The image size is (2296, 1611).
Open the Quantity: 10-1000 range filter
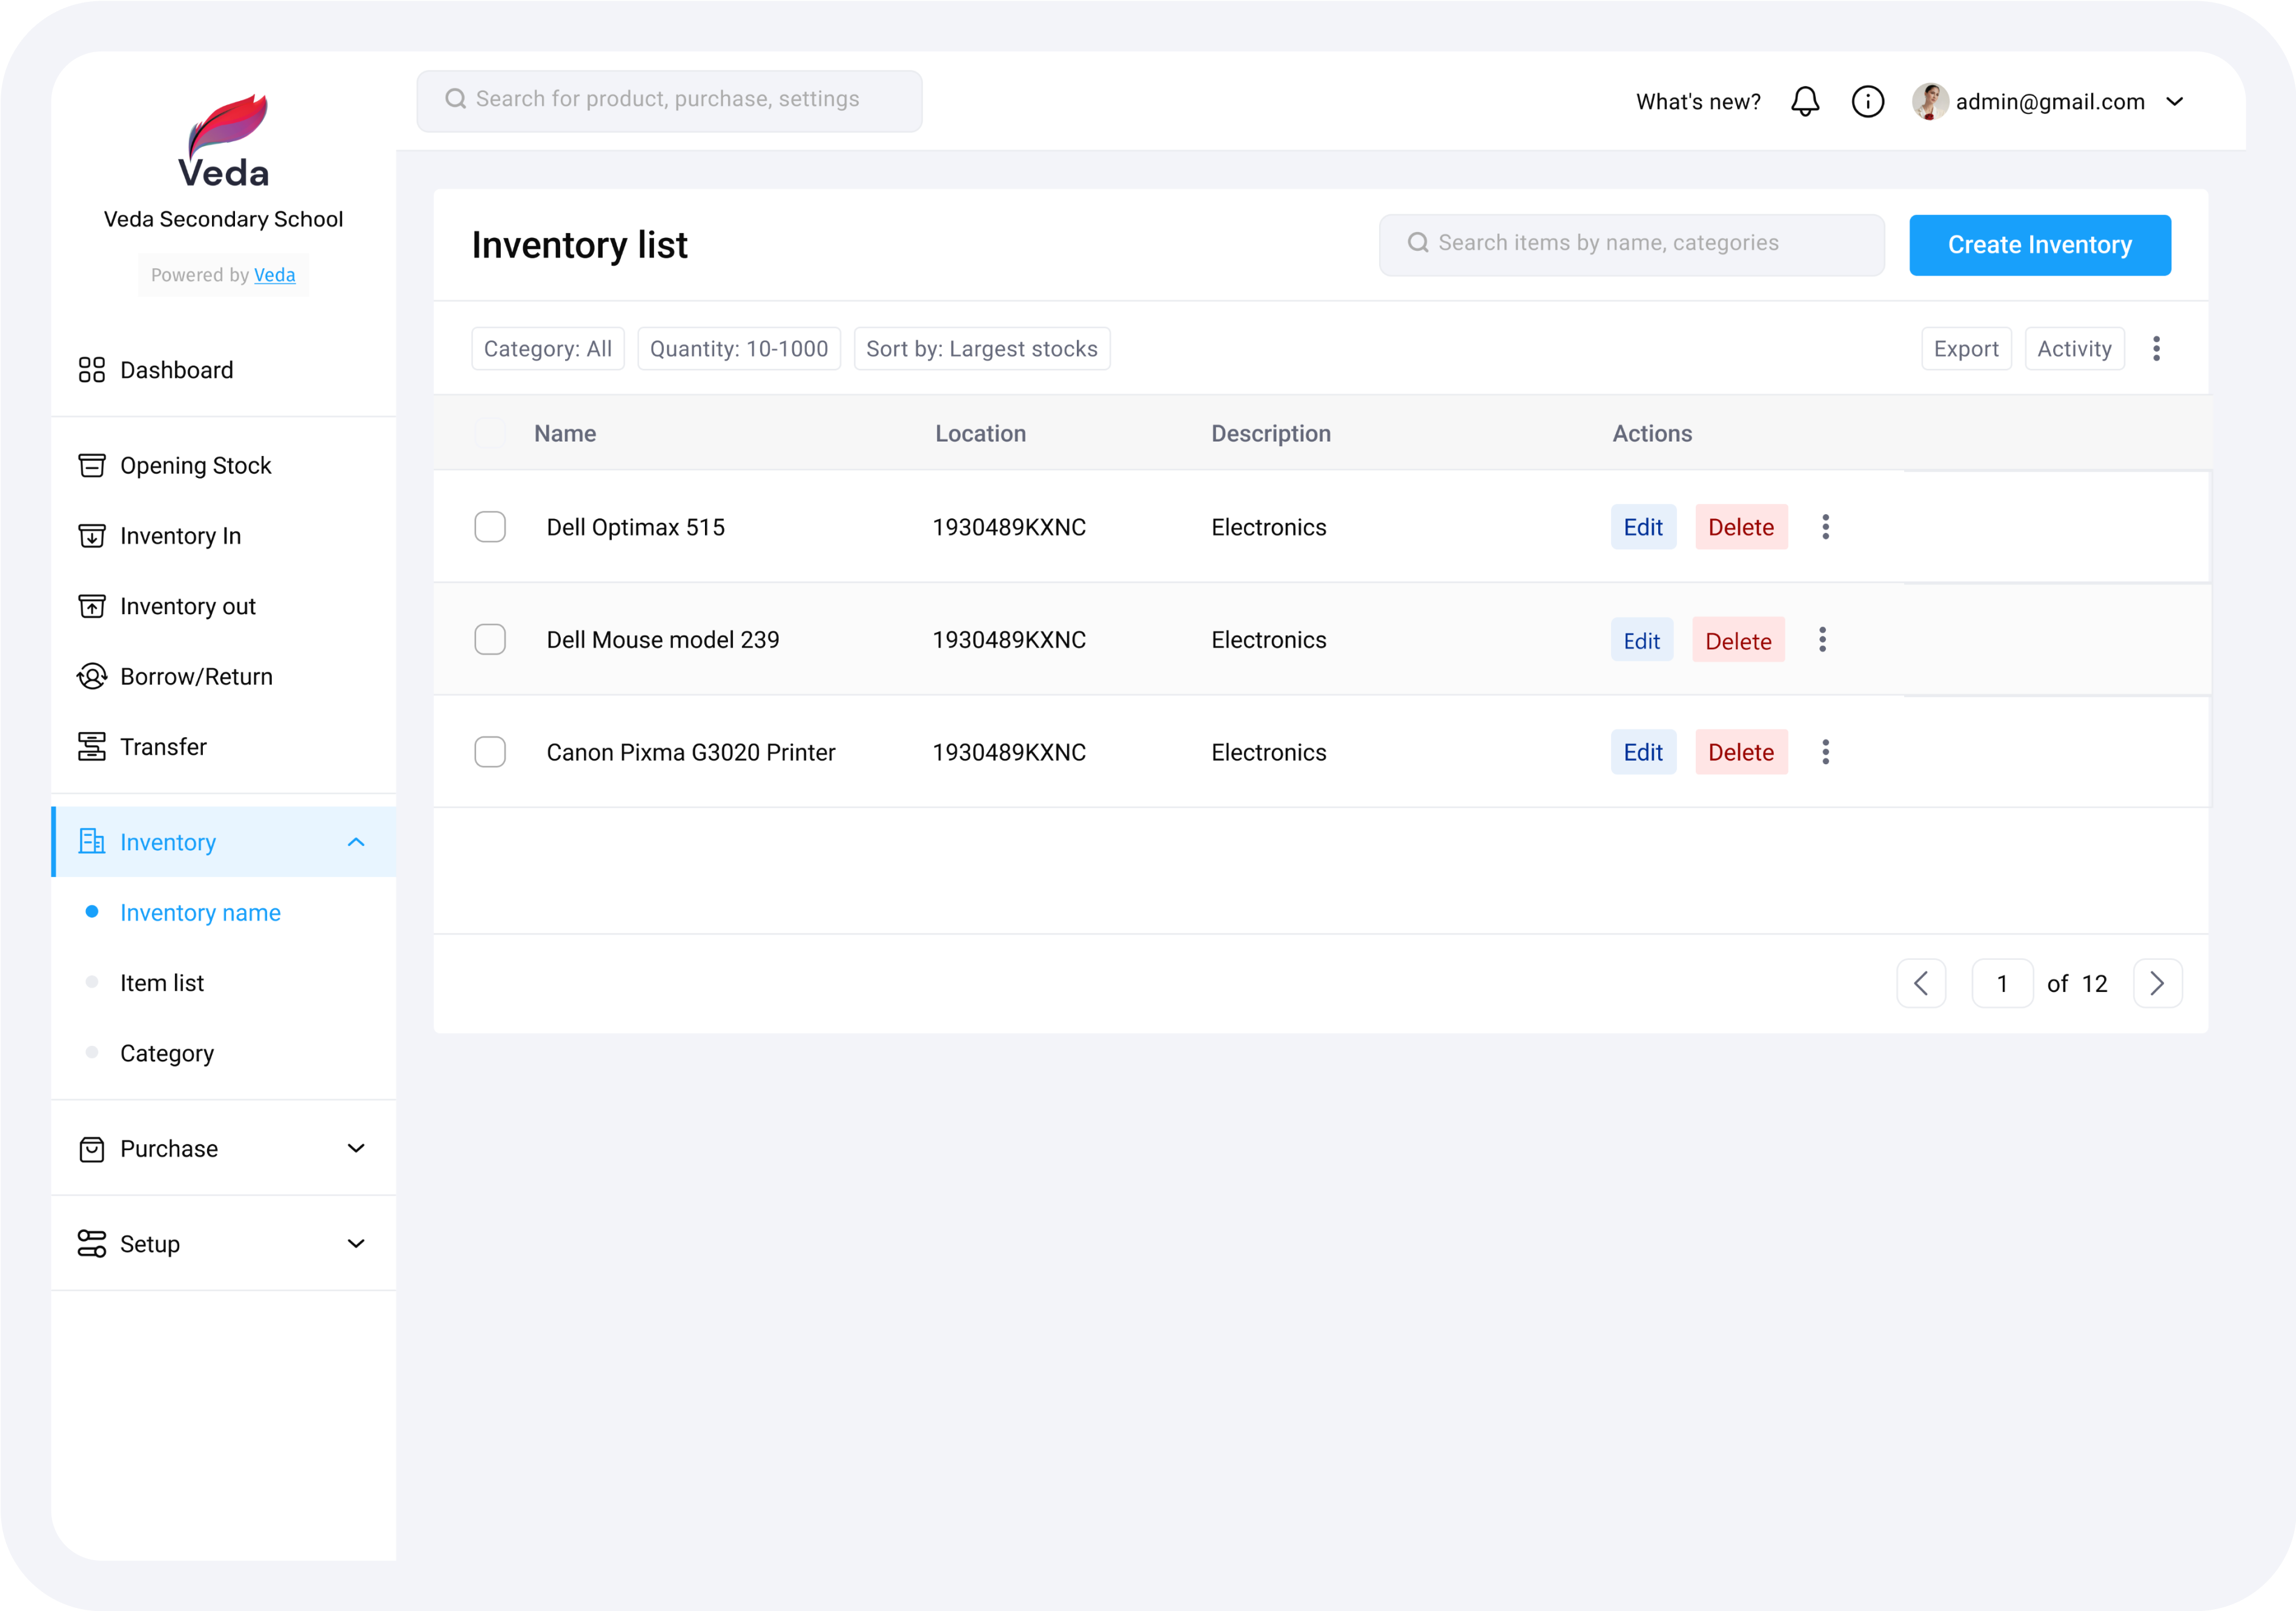tap(739, 349)
